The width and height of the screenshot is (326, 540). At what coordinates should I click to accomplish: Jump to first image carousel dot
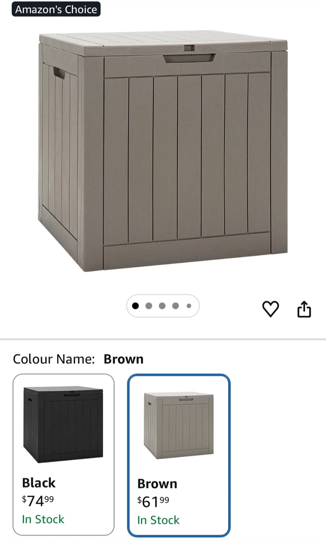[x=136, y=306]
